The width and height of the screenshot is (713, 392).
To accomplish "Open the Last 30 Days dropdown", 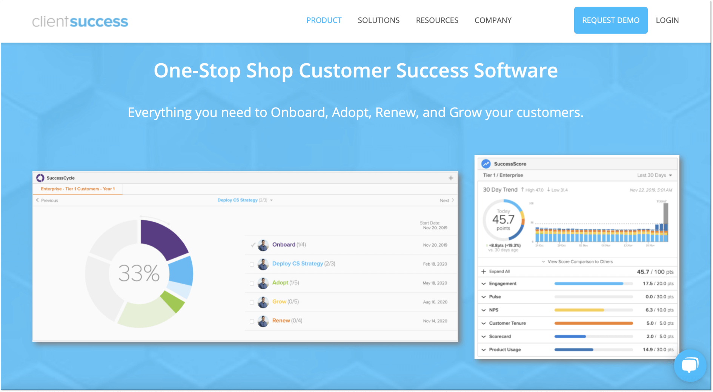I will click(x=655, y=175).
